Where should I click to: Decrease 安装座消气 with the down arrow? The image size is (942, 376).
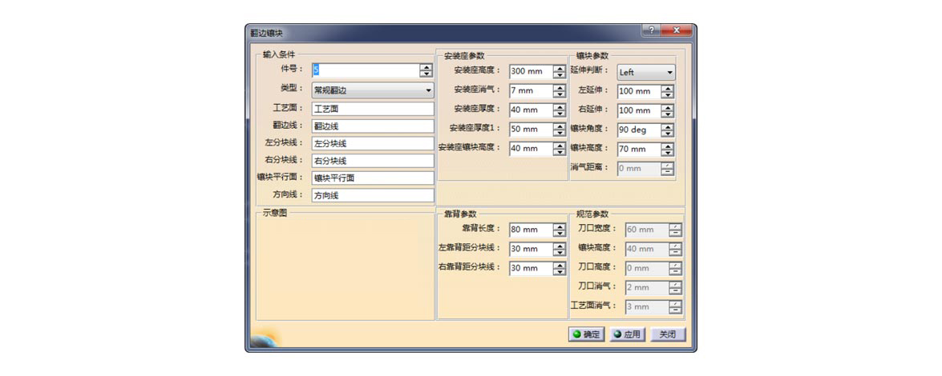(559, 94)
